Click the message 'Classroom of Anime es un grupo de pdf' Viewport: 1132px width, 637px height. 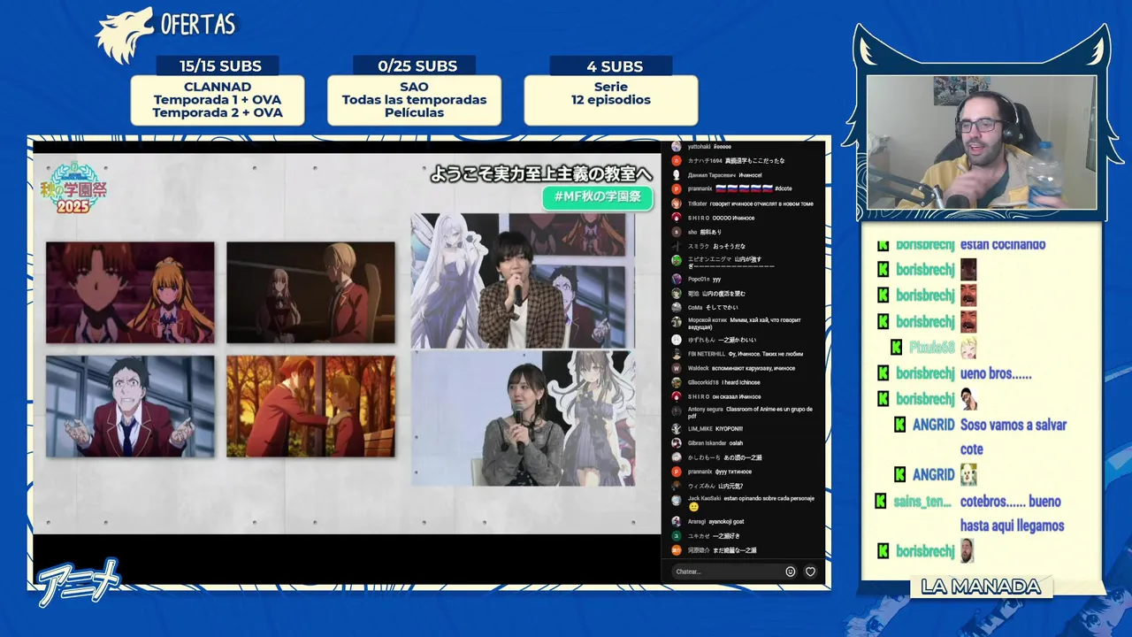(750, 412)
